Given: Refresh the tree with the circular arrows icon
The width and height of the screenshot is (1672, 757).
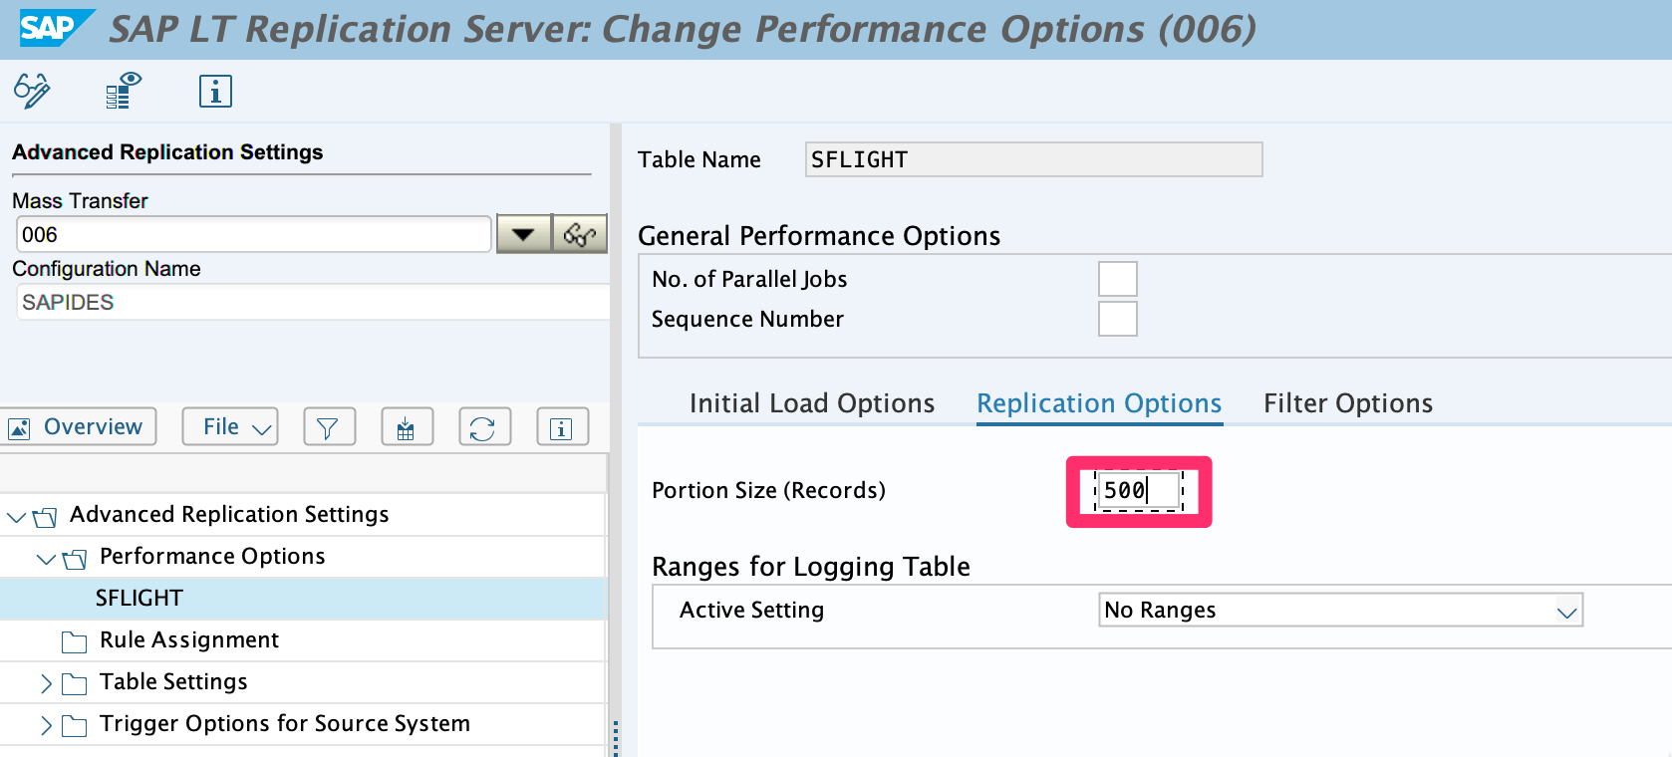Looking at the screenshot, I should click(483, 427).
